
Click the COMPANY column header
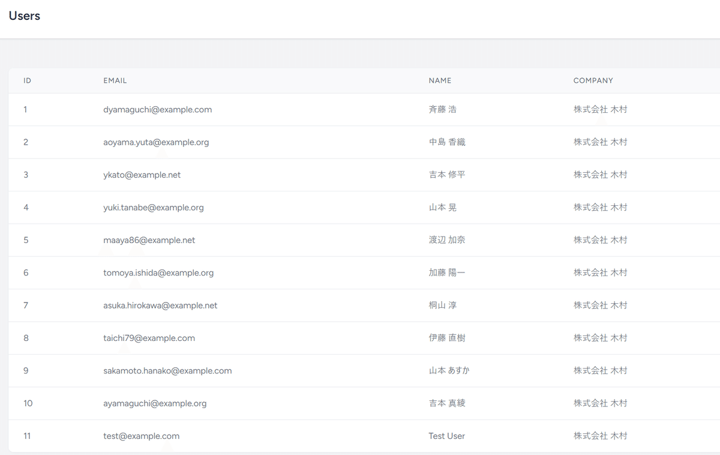pos(593,80)
